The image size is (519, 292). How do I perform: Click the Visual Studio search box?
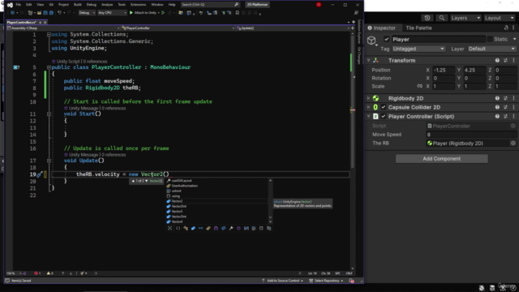(x=210, y=5)
